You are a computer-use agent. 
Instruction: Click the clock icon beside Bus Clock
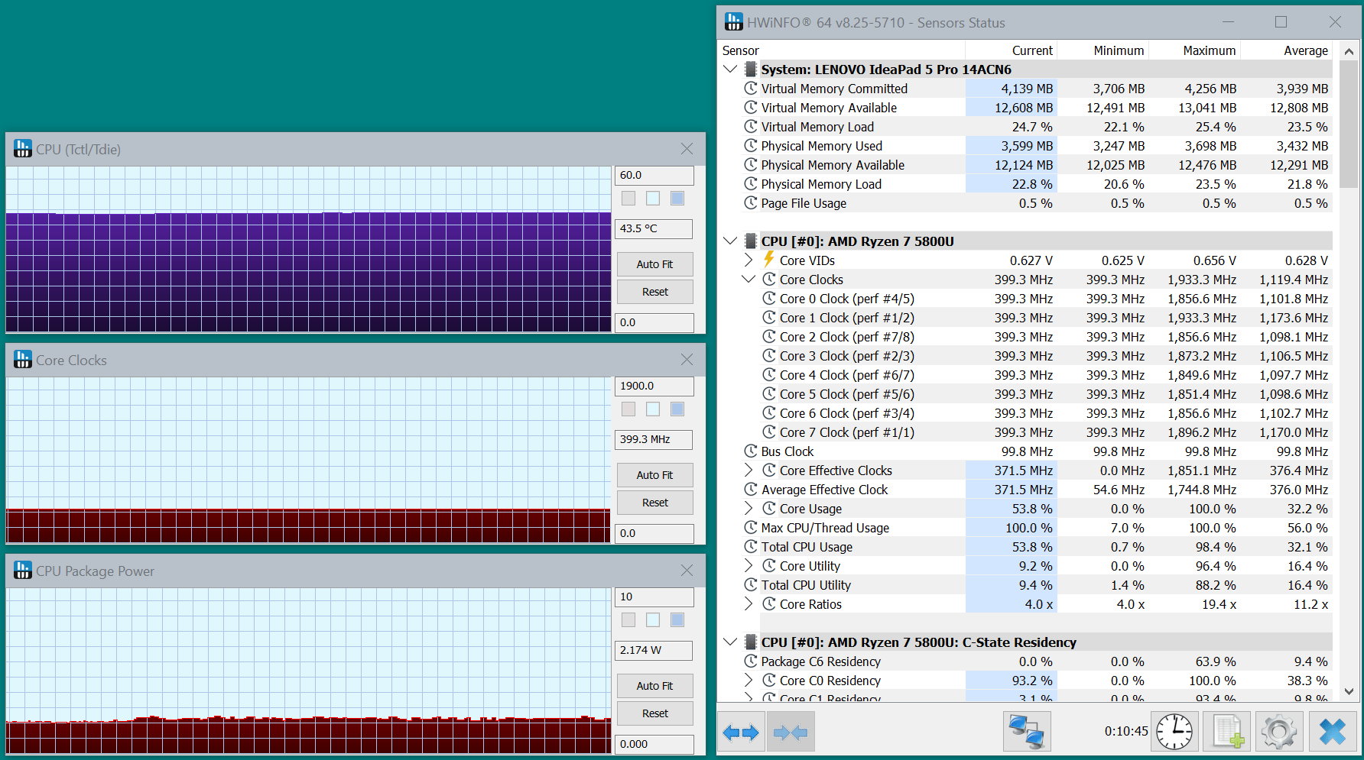tap(750, 451)
